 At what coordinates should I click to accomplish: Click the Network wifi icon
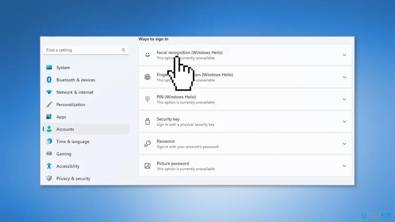click(x=49, y=92)
